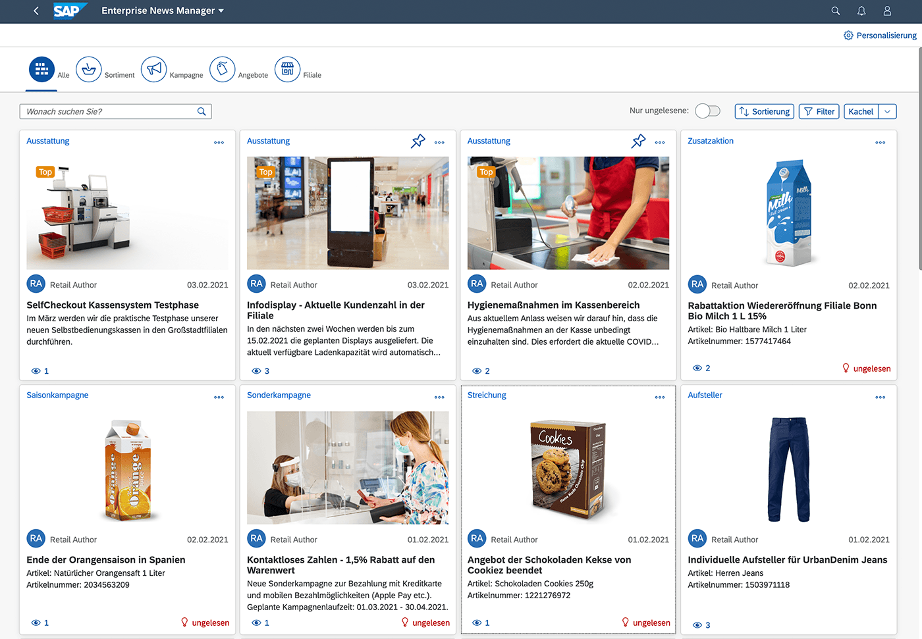Click the Alle grid icon
Viewport: 922px width, 639px height.
41,68
